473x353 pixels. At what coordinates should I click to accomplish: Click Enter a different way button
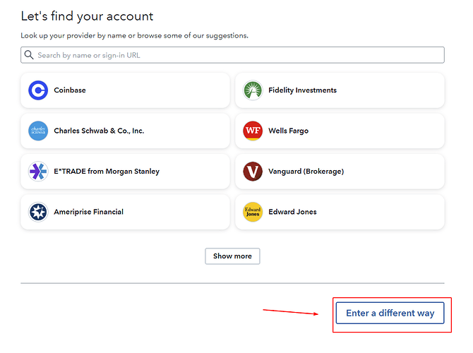tap(390, 313)
